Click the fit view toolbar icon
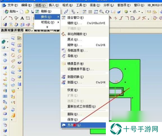The width and height of the screenshot is (162, 136). [84, 12]
